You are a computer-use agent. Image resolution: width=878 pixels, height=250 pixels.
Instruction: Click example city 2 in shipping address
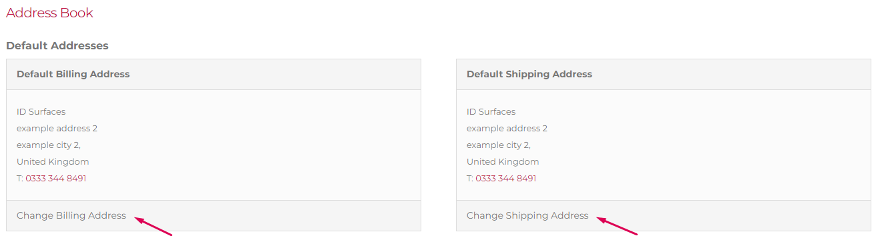(x=499, y=145)
